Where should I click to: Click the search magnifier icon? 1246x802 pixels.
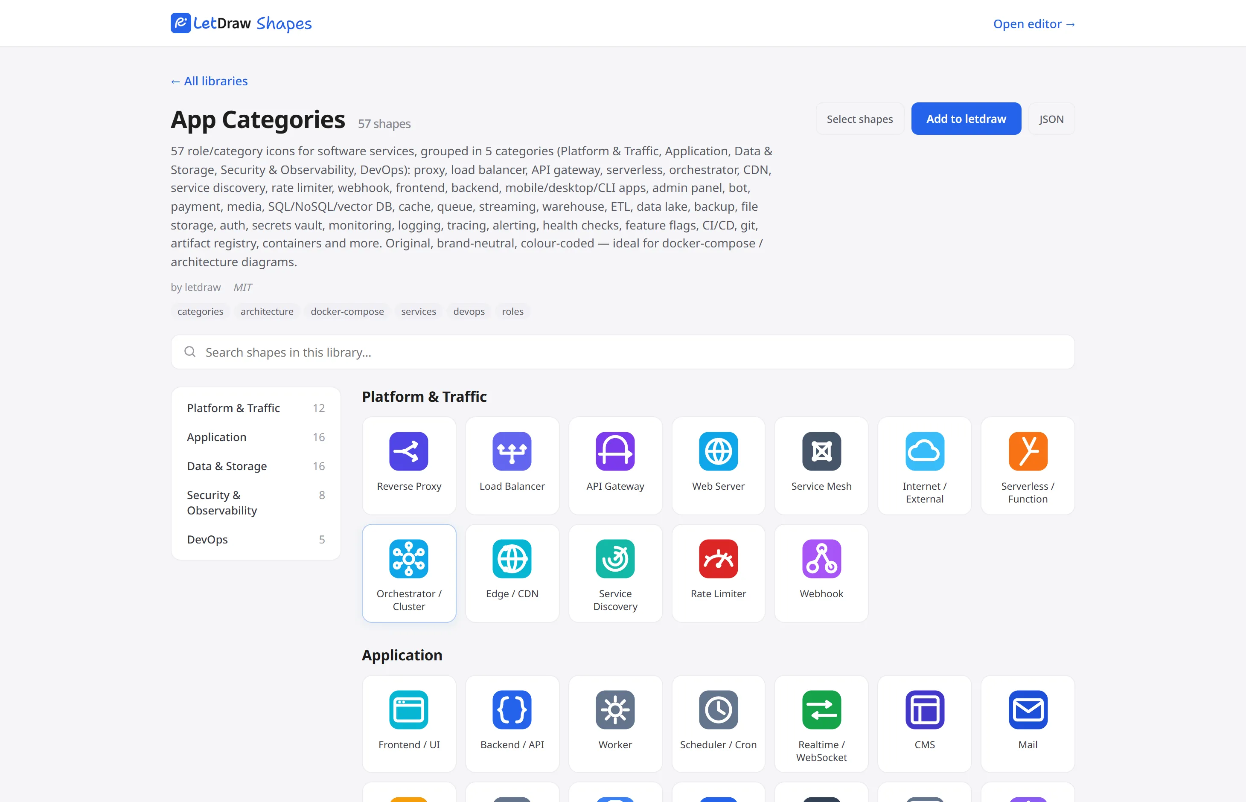[x=190, y=352]
